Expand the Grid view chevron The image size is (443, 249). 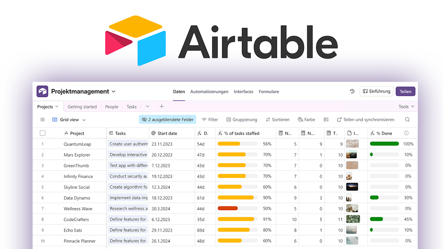coord(84,120)
